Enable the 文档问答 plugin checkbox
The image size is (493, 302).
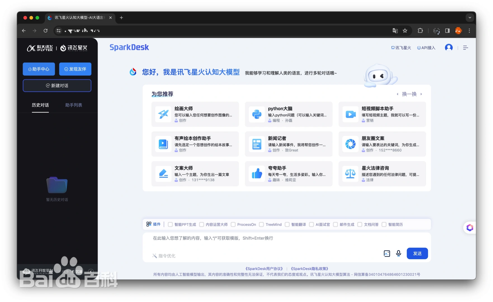point(360,225)
